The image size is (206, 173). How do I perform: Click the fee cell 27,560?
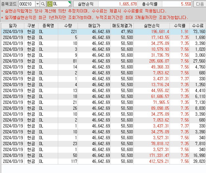(198, 61)
